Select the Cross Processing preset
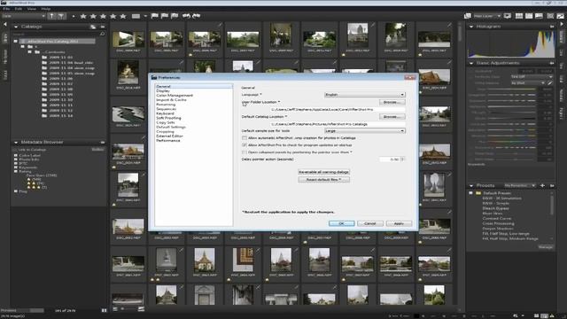This screenshot has height=319, width=567. click(x=498, y=223)
